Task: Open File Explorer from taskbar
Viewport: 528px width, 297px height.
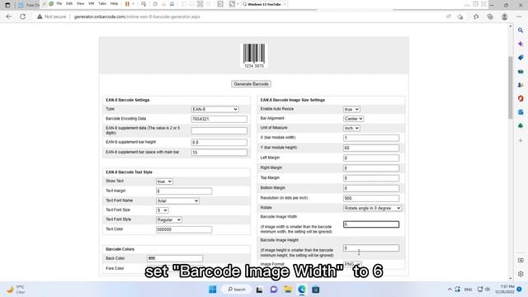Action: (288, 290)
